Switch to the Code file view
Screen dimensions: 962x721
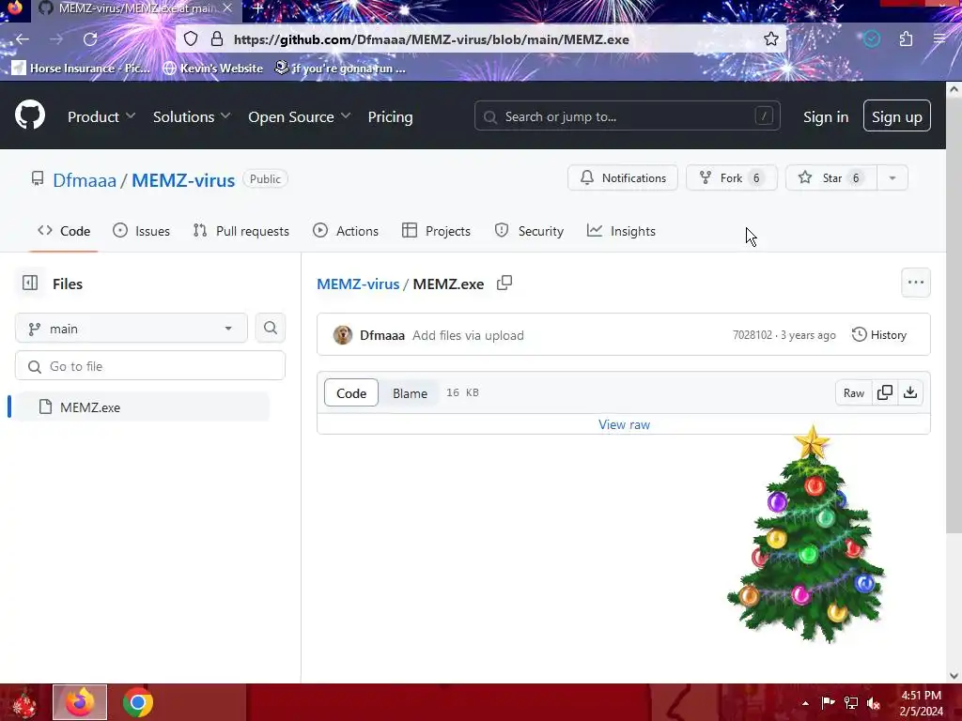click(x=351, y=393)
